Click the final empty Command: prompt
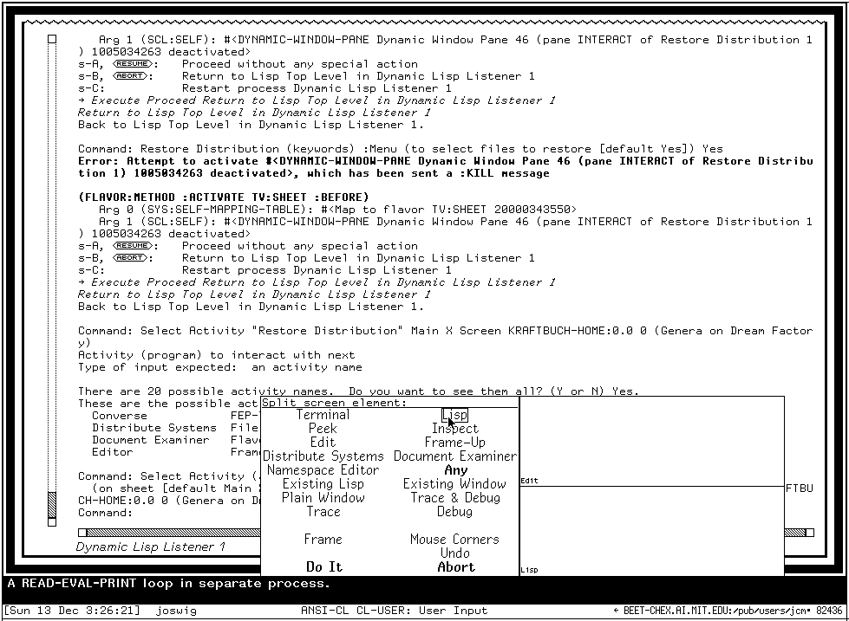 pyautogui.click(x=106, y=512)
